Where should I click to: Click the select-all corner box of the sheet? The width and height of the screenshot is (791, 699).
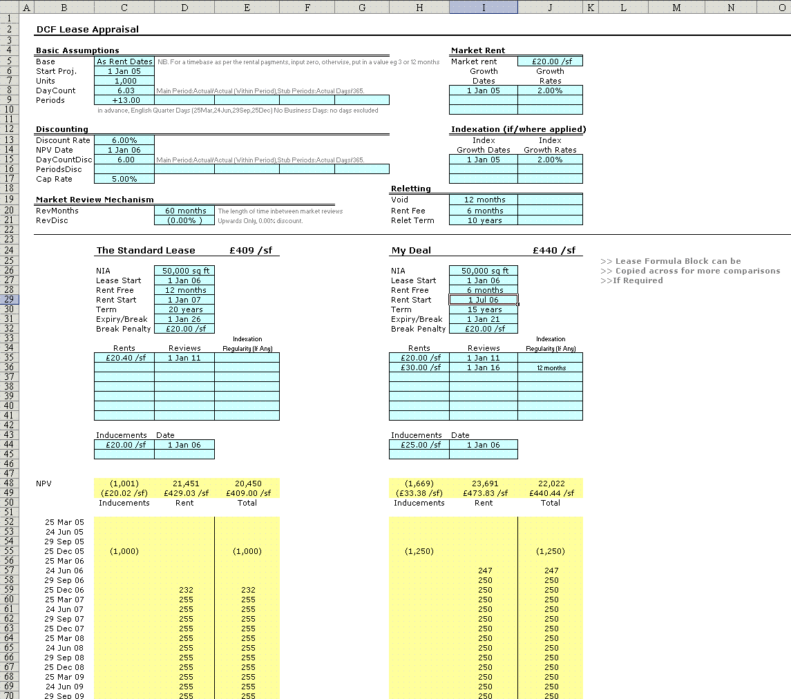(x=9, y=7)
